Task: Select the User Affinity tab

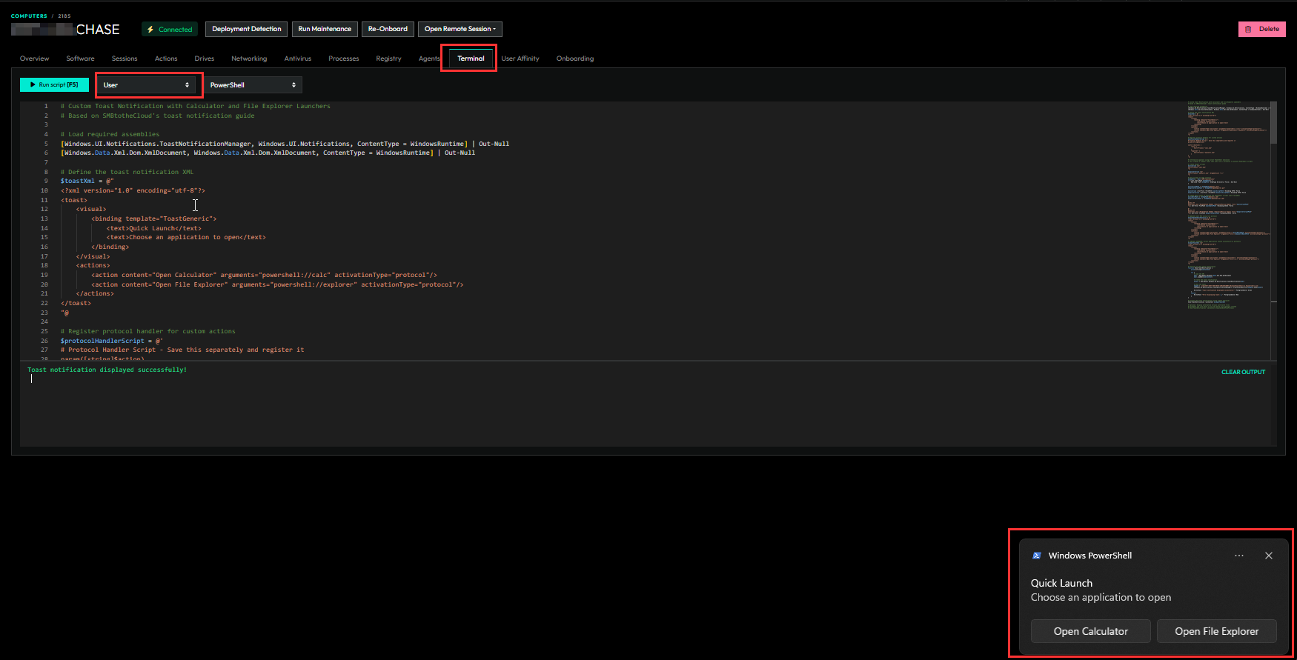Action: [x=520, y=59]
